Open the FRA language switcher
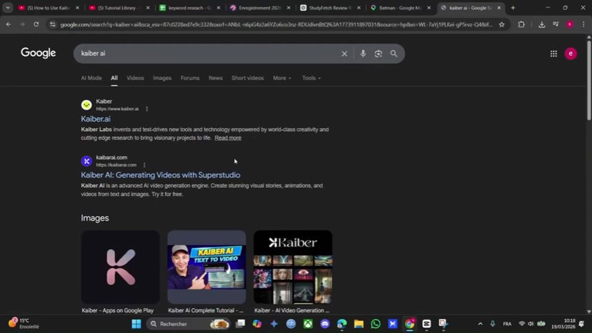 [x=507, y=323]
